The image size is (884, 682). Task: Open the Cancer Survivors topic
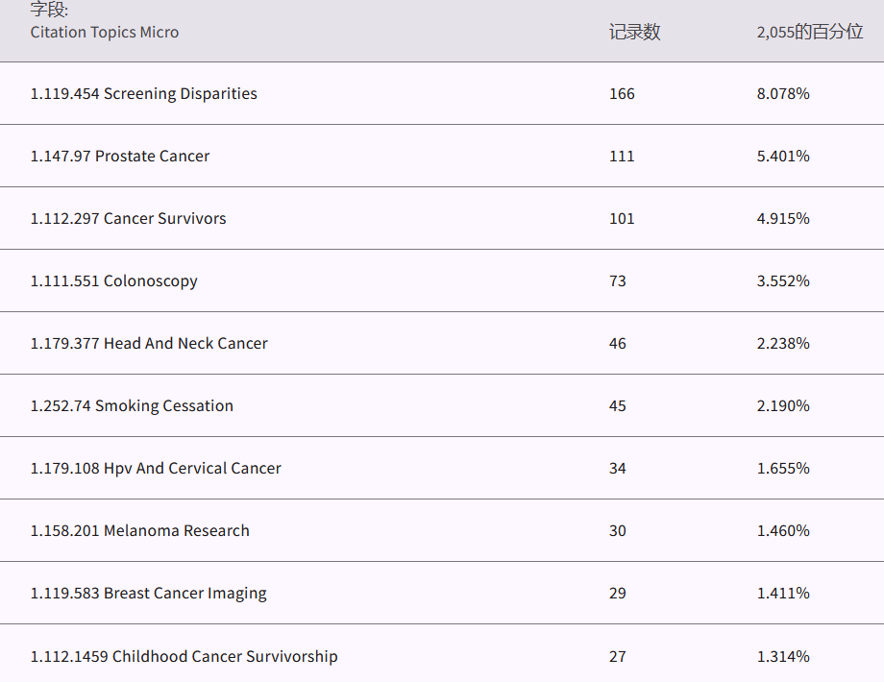(129, 218)
